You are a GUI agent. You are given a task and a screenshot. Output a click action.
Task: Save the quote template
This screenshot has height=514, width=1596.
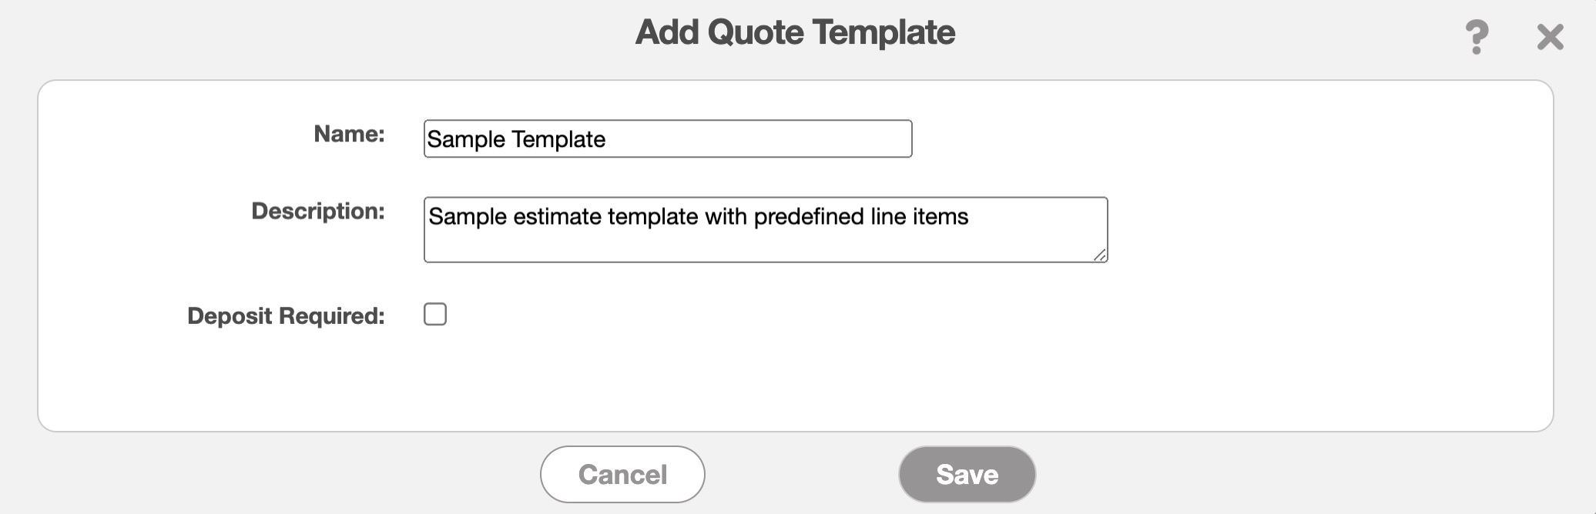967,474
